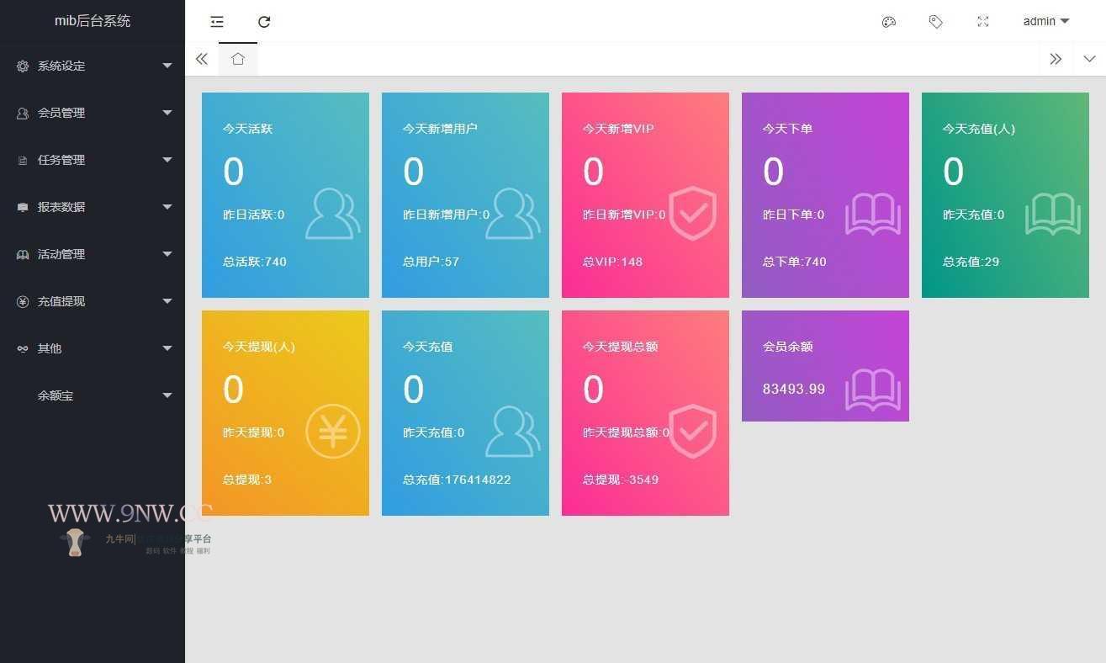Click the 昨天提现总额:0 text
This screenshot has height=663, width=1106.
tap(627, 432)
